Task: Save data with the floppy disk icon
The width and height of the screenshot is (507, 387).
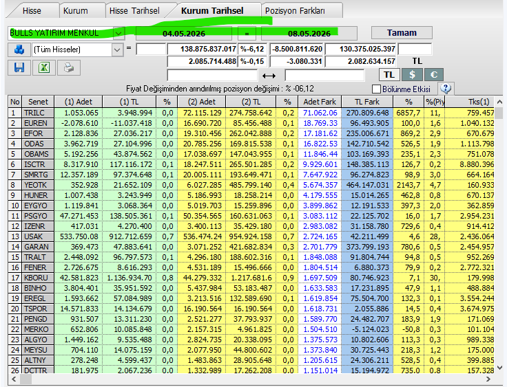Action: (19, 68)
